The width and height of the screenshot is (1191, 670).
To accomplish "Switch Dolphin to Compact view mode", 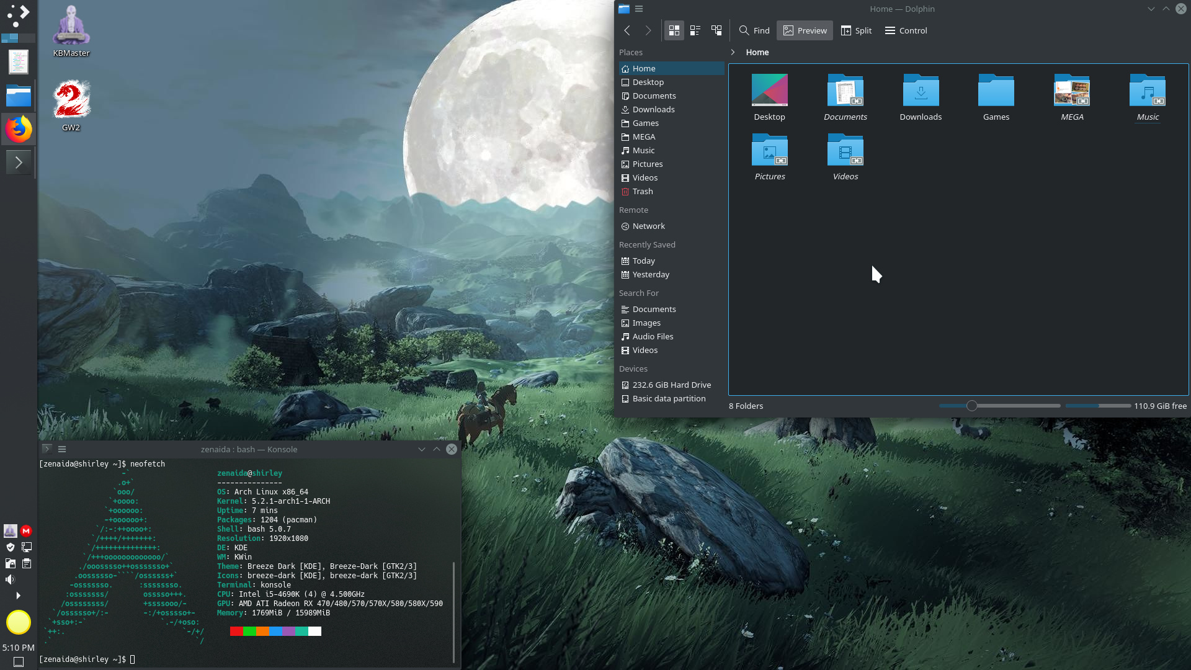I will 695,30.
